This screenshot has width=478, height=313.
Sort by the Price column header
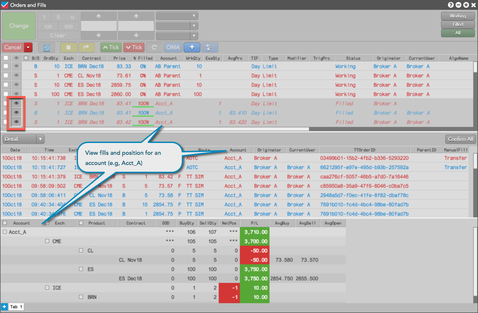pos(119,58)
